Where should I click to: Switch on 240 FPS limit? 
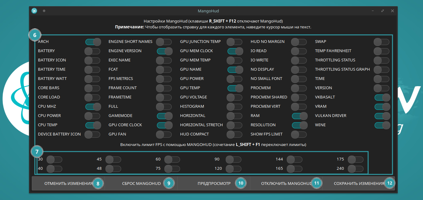[356, 169]
